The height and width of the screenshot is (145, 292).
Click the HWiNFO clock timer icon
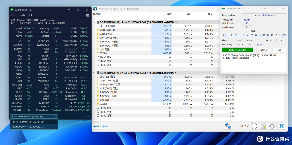[254, 126]
